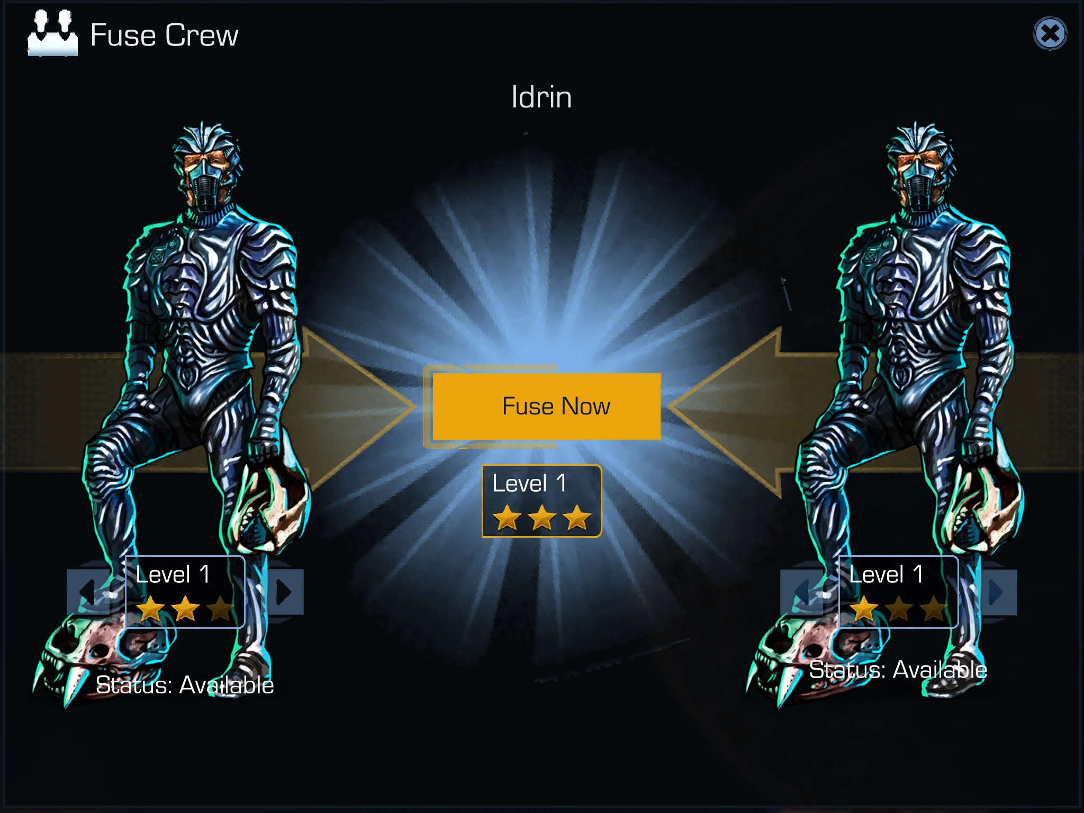Screen dimensions: 1084x813
Task: Tap the fused result Level 1 box
Action: pyautogui.click(x=541, y=501)
